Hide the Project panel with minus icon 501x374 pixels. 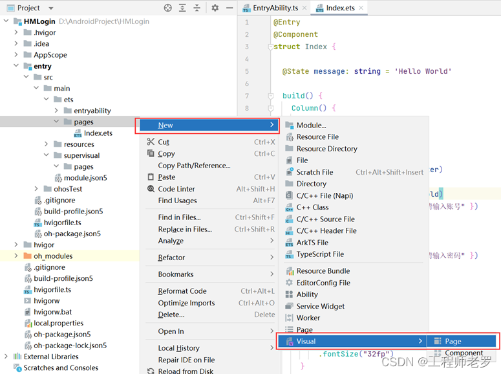tap(229, 8)
